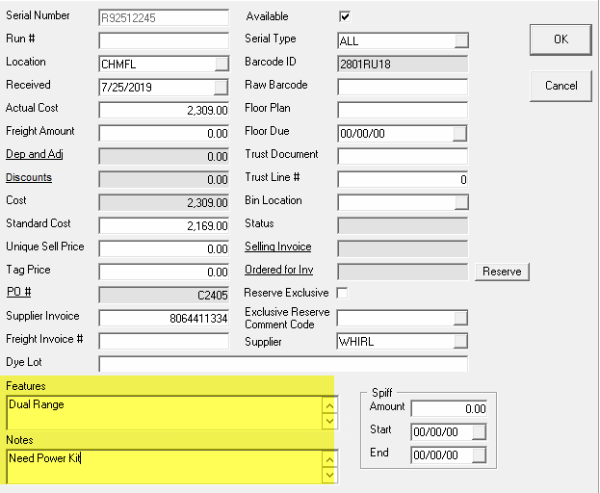Viewport: 600px width, 493px height.
Task: Click the Floor Plan field
Action: coord(403,110)
